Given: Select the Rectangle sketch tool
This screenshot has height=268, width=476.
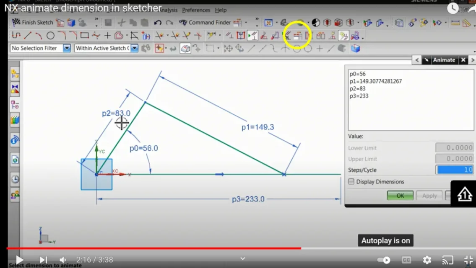Looking at the screenshot, I should coord(84,36).
